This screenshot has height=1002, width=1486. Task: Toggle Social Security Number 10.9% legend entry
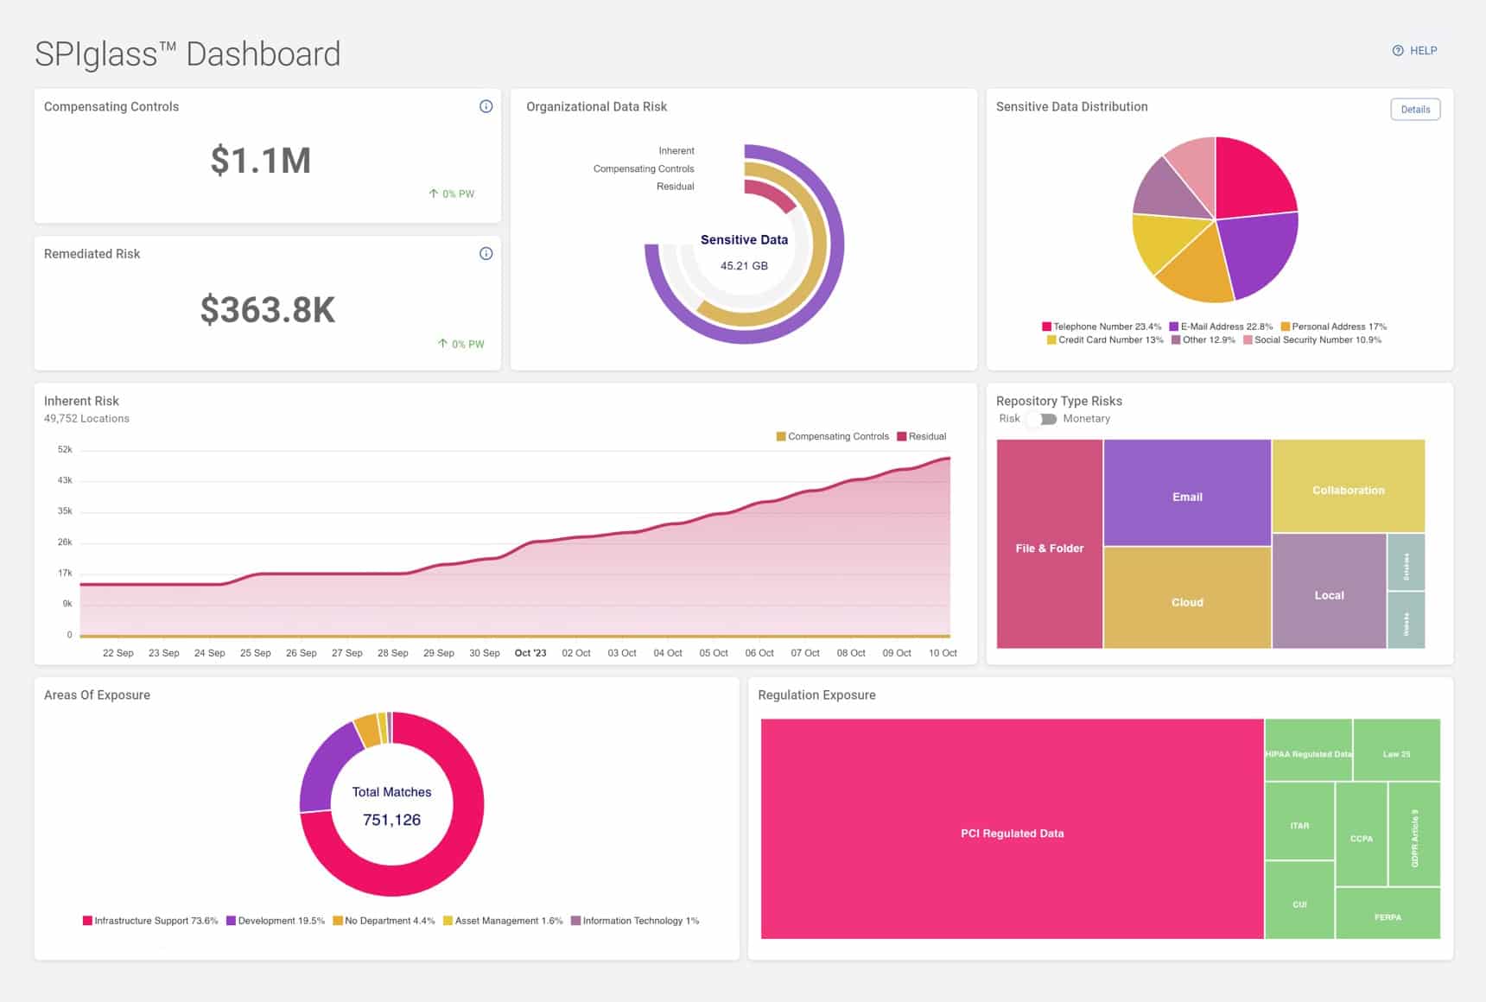click(1312, 340)
